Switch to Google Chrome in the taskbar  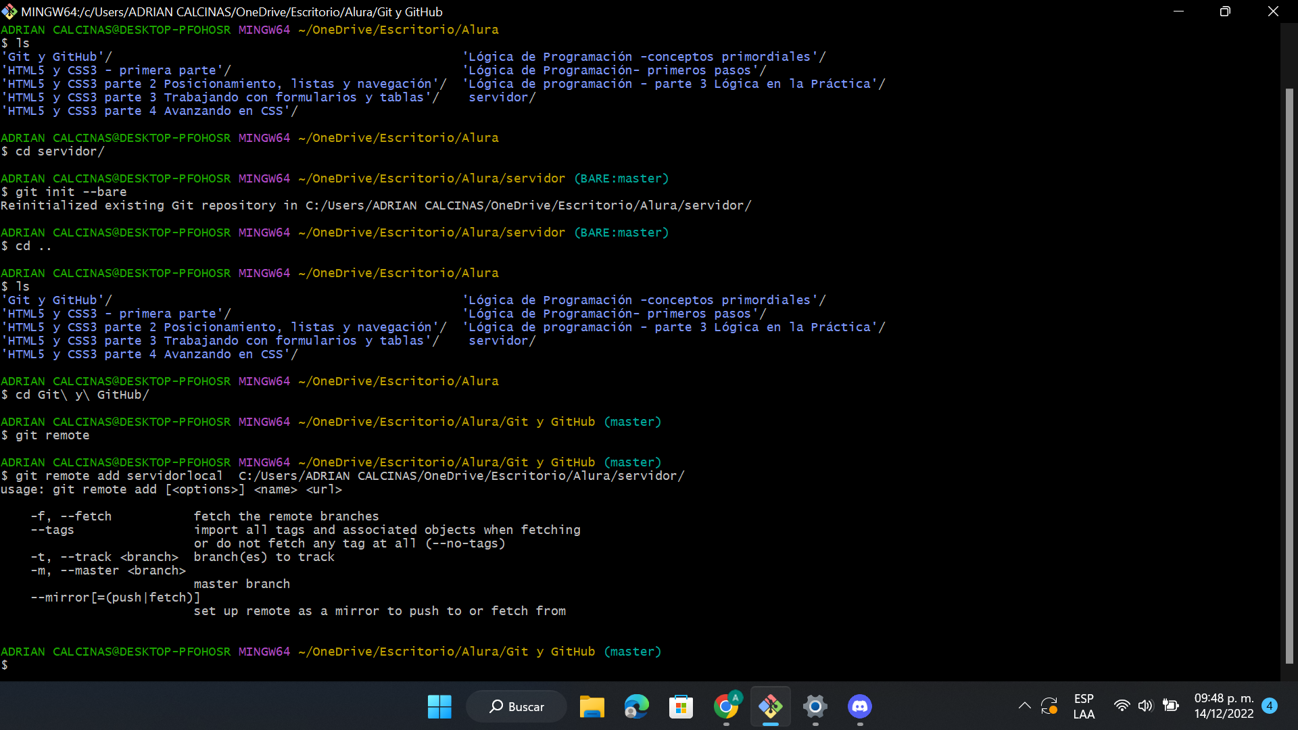pos(726,706)
